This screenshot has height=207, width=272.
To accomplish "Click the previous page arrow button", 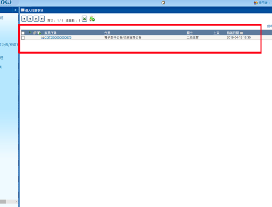I will 30,19.
